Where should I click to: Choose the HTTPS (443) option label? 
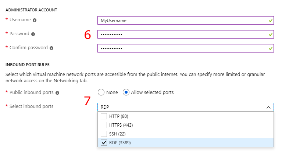pyautogui.click(x=121, y=125)
